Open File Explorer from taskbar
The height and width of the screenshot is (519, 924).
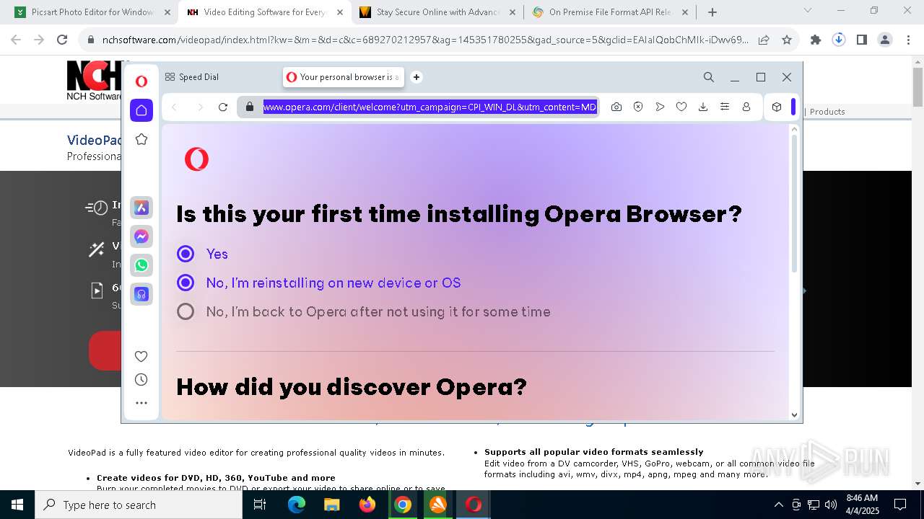pos(331,505)
